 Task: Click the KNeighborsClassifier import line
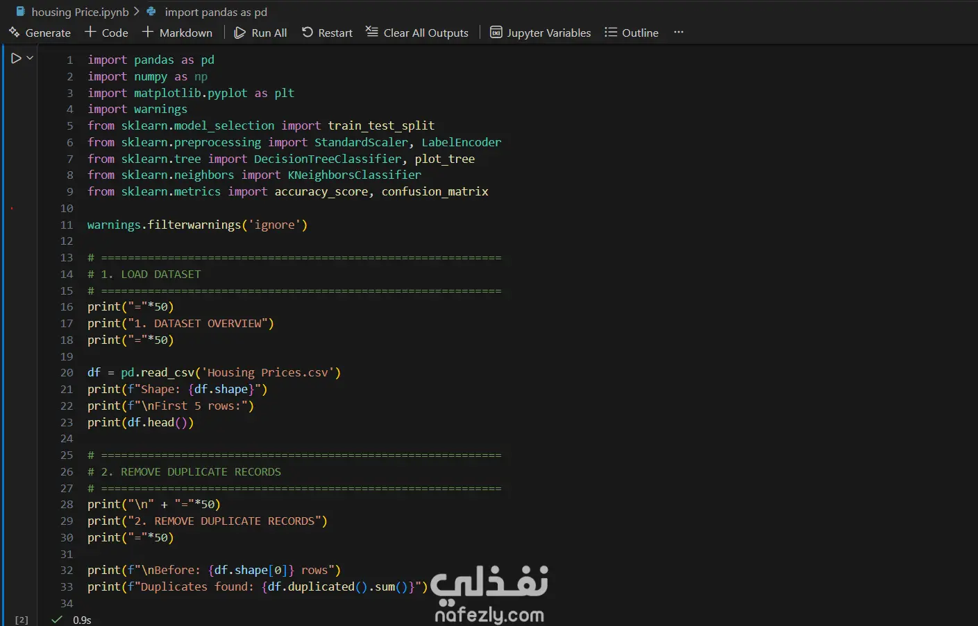click(x=254, y=175)
